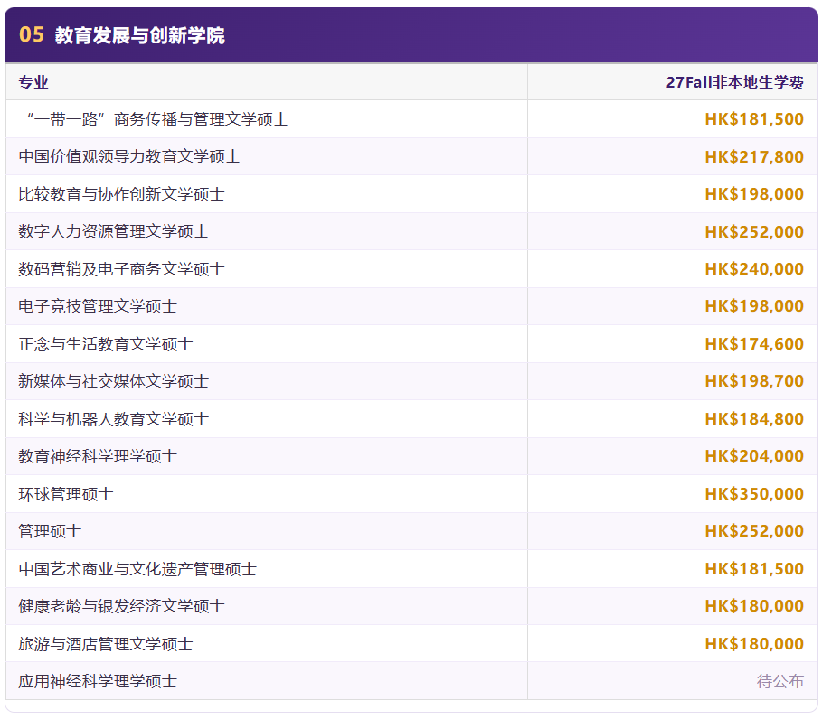Click the fee value "HK$174,600"

pyautogui.click(x=754, y=344)
